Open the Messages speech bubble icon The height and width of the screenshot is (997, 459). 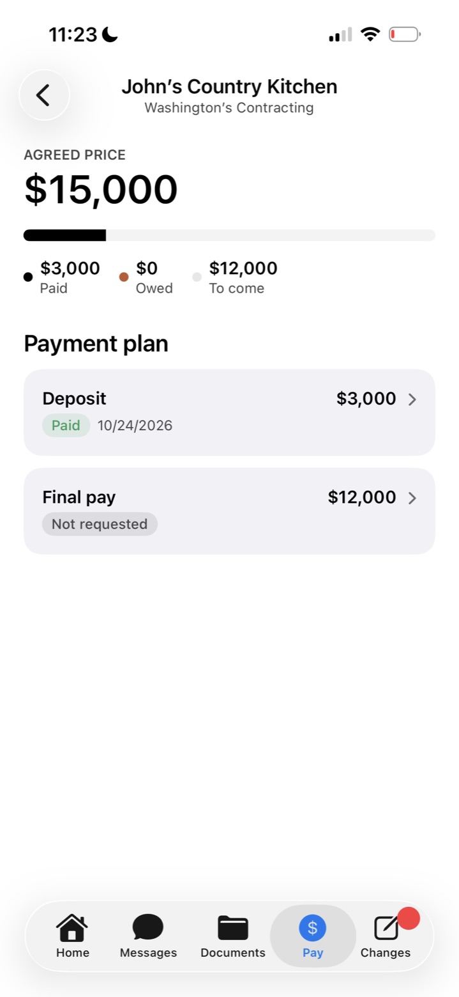148,927
